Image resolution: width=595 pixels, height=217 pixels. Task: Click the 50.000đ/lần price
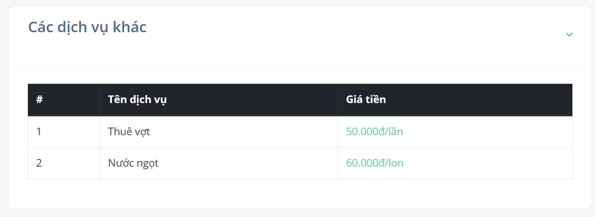[x=374, y=132]
